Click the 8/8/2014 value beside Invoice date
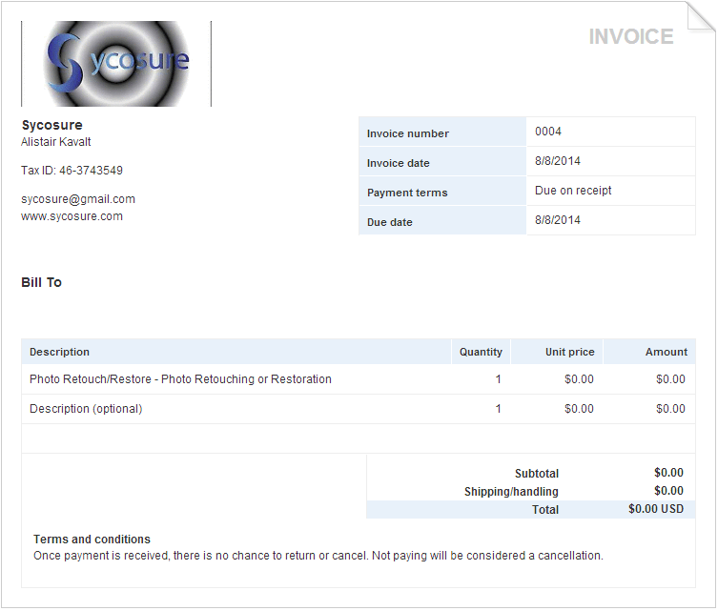Viewport: 718px width, 611px height. (558, 161)
